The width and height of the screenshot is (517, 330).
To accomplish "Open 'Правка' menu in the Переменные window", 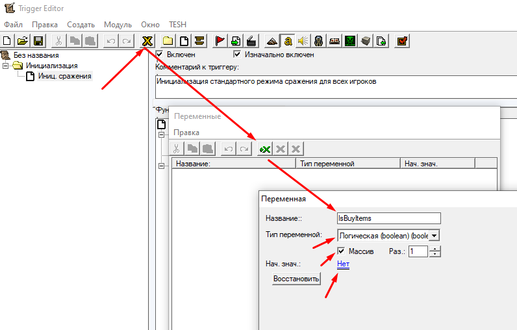I will pos(186,133).
